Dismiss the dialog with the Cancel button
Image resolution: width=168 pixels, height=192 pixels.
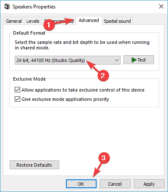(x=115, y=184)
